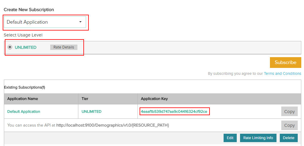
Task: Open Rate Details for UNLIMITED tier
Action: click(x=64, y=47)
